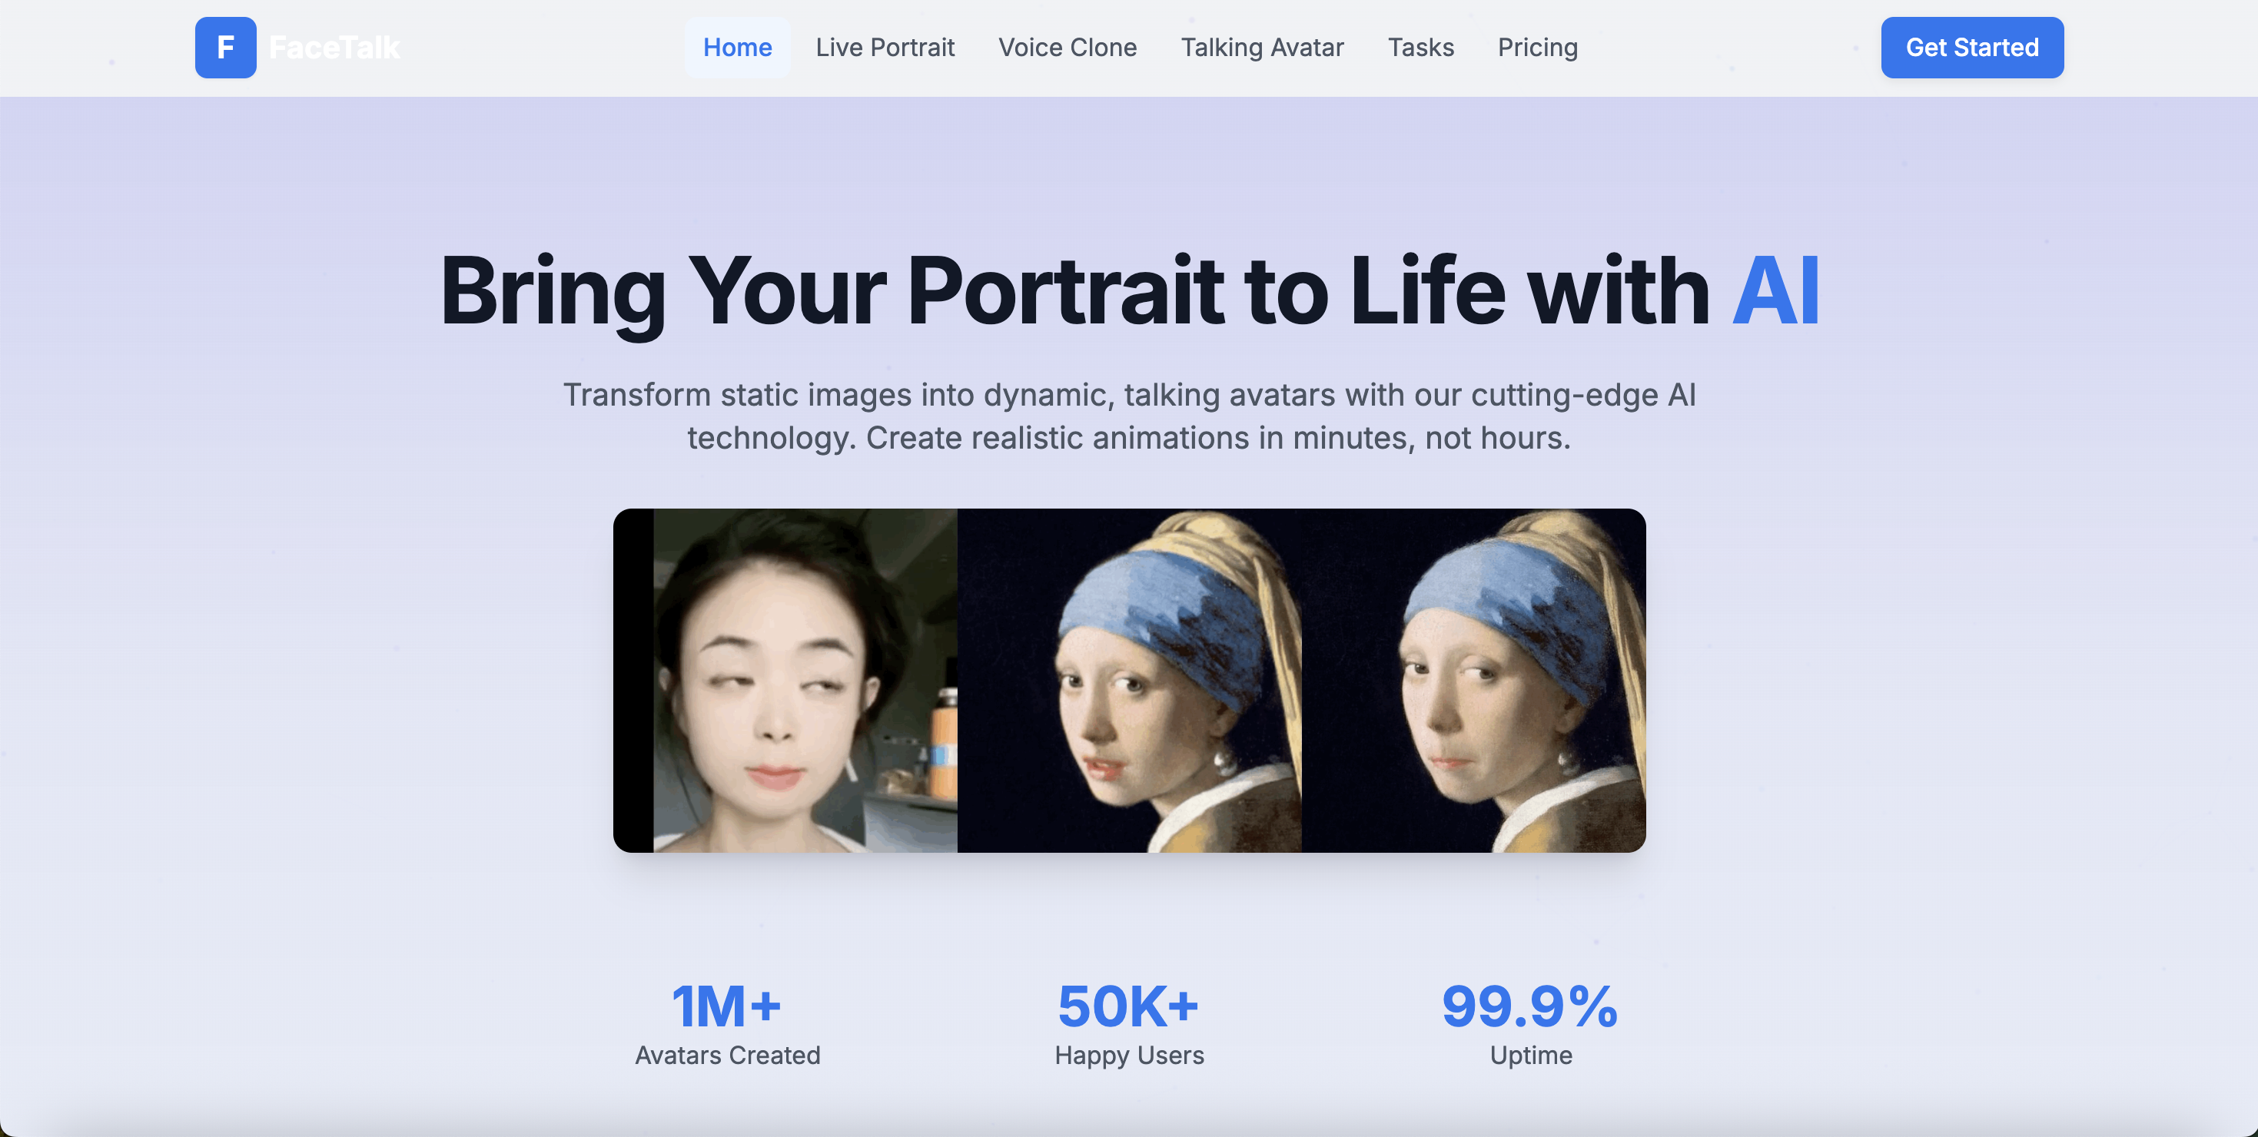The image size is (2258, 1137).
Task: Click the 50K+ Happy Users stat
Action: [1128, 1007]
